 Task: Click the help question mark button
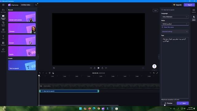154,66
